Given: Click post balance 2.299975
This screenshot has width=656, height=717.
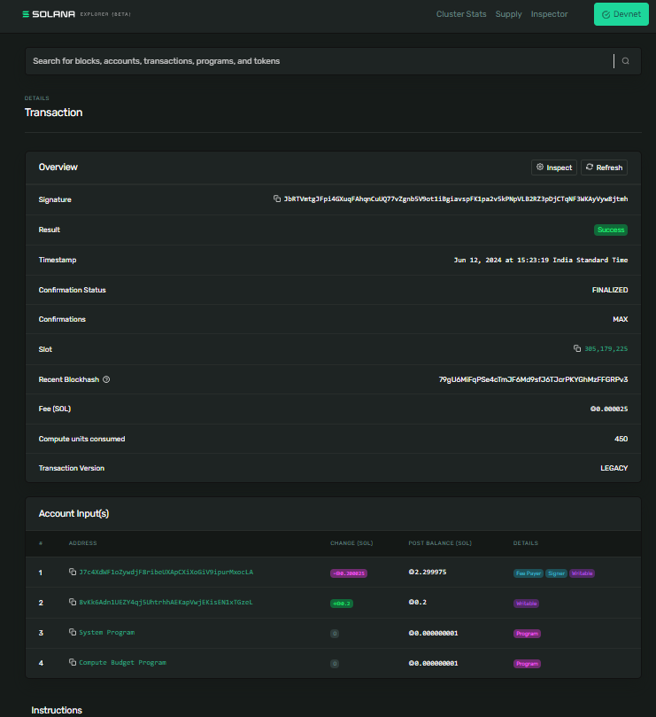Looking at the screenshot, I should click(x=428, y=572).
